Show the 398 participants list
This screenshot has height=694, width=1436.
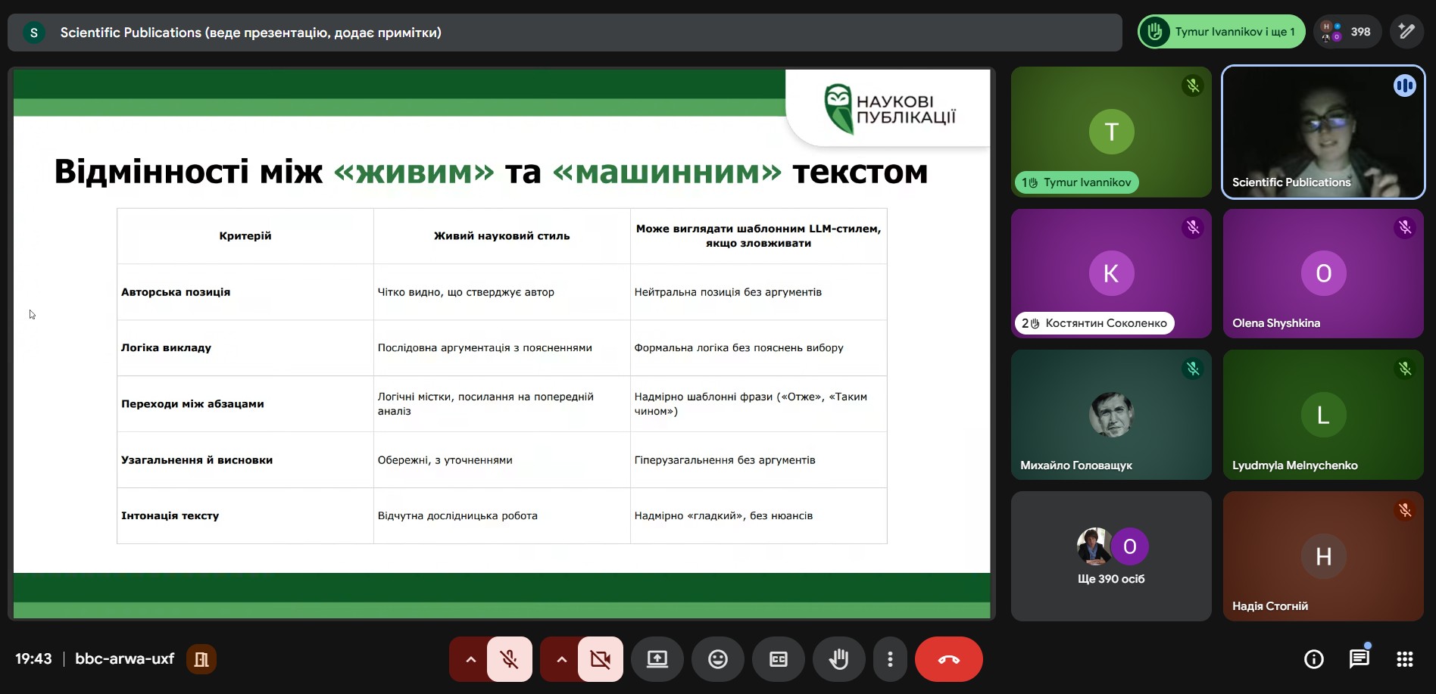[x=1348, y=32]
